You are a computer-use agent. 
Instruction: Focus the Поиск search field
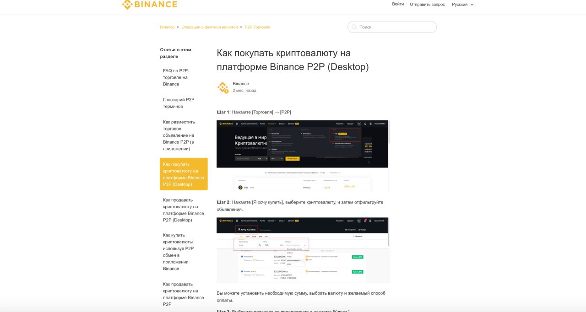(392, 27)
